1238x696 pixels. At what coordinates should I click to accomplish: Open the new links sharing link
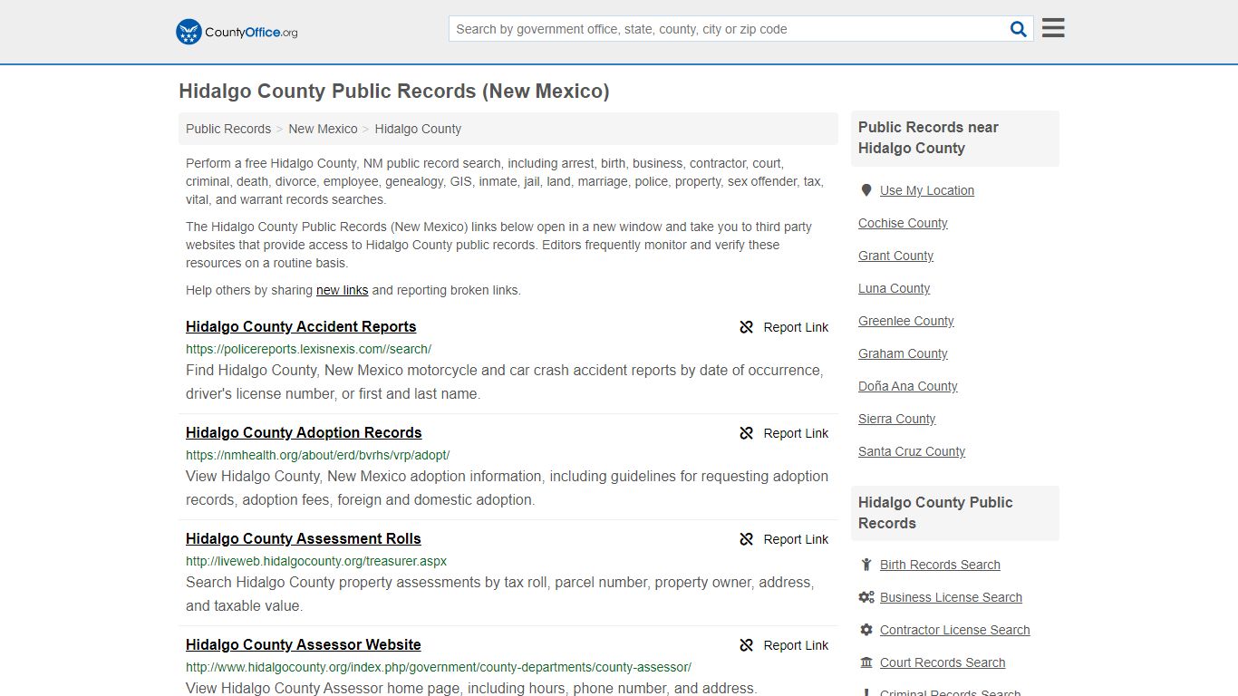342,290
